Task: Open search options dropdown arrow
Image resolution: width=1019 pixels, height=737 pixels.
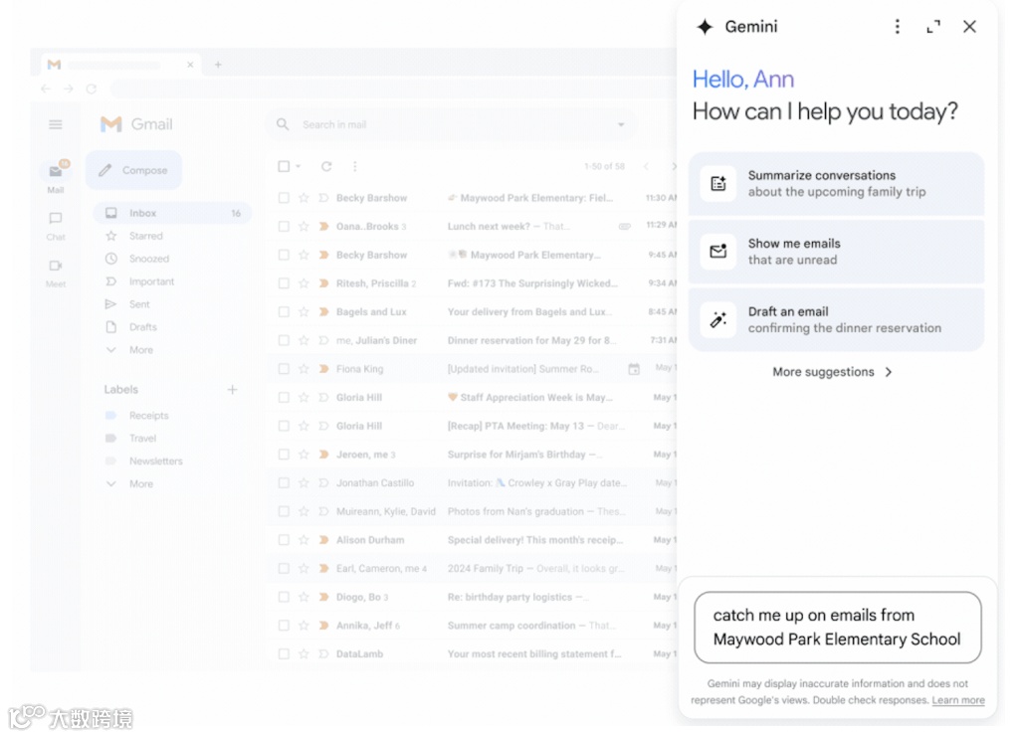Action: [x=621, y=124]
